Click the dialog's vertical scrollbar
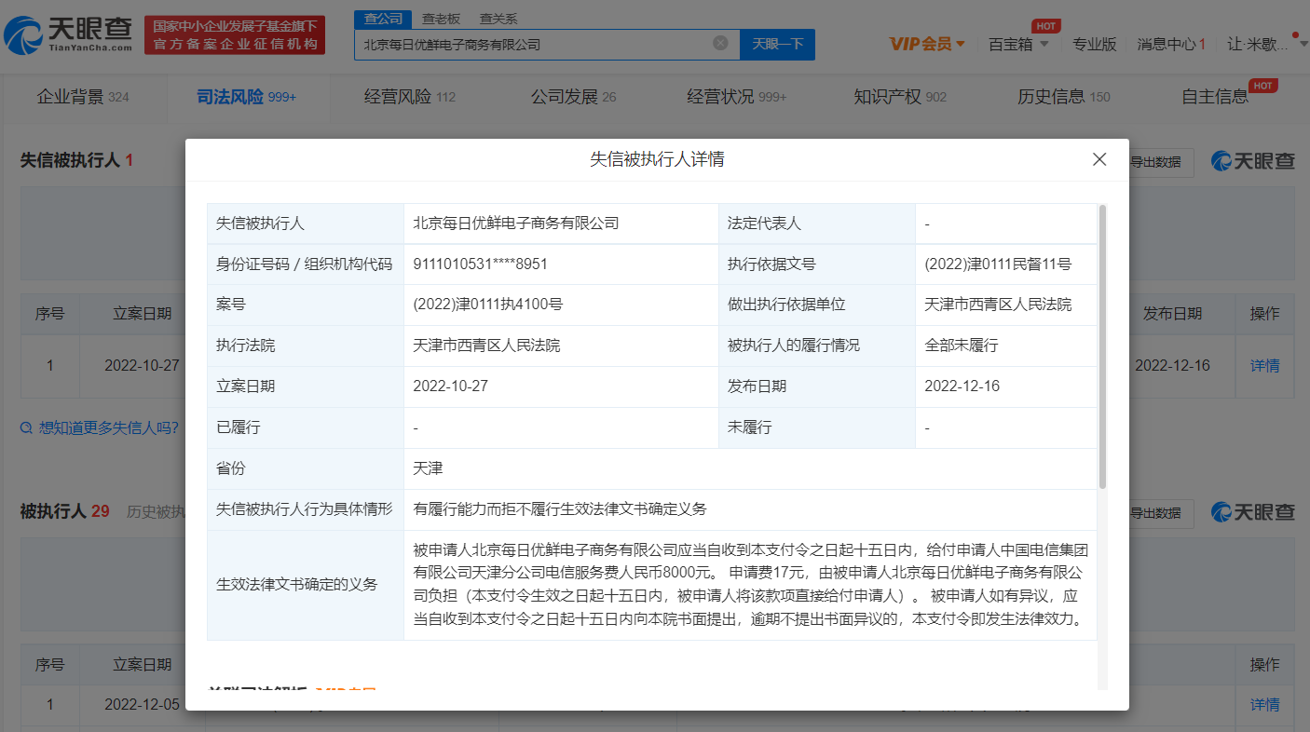 (x=1102, y=346)
